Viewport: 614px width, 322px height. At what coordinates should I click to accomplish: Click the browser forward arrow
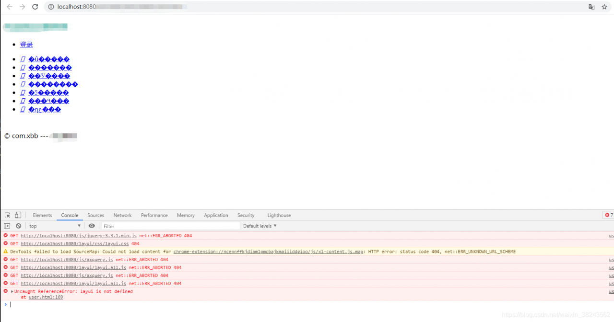tap(22, 7)
